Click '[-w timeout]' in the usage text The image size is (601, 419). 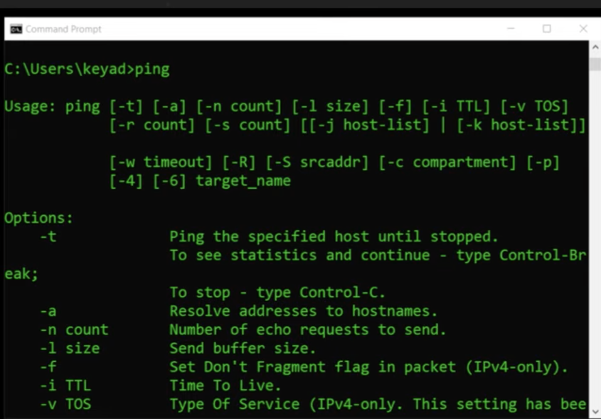point(161,162)
